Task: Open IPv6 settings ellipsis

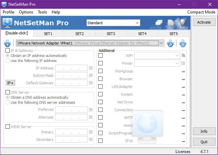Action: [x=183, y=142]
